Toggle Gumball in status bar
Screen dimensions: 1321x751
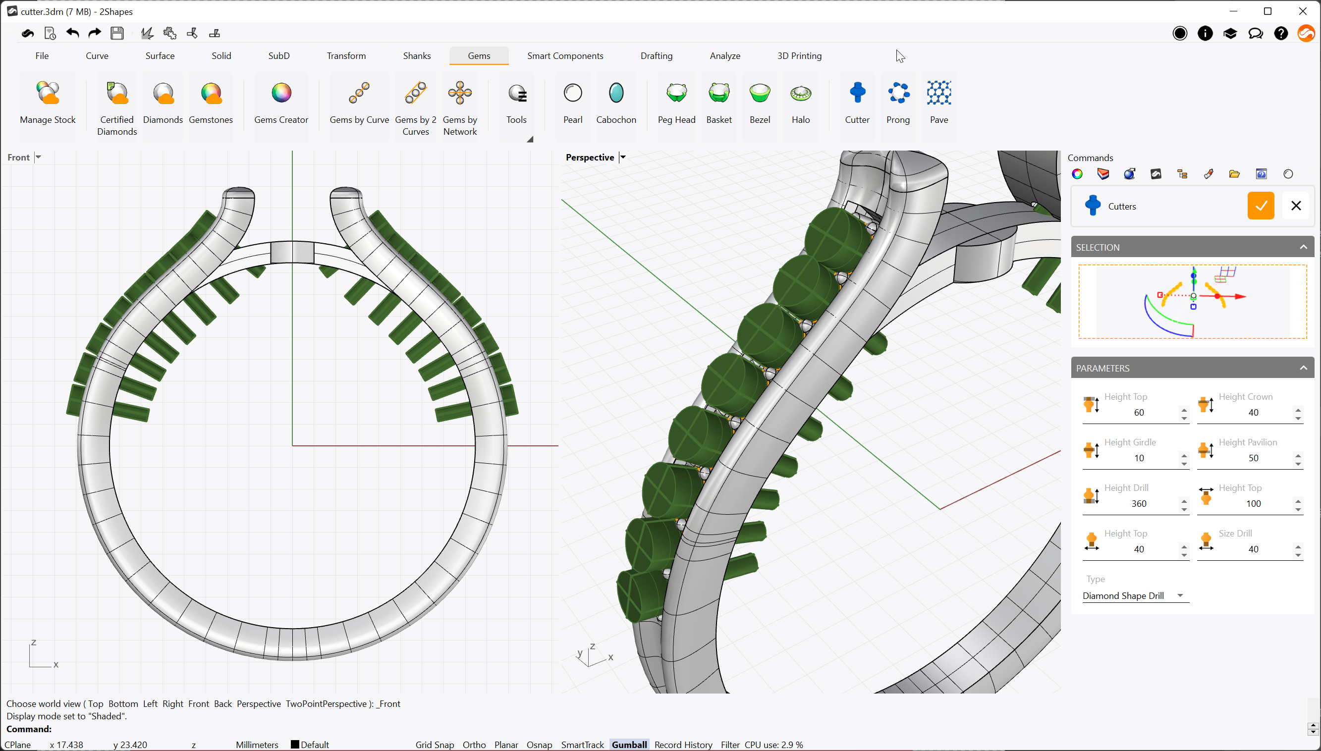pos(629,744)
